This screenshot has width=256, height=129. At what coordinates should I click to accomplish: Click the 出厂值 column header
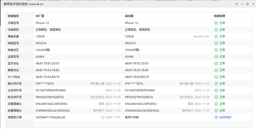[x=40, y=16]
